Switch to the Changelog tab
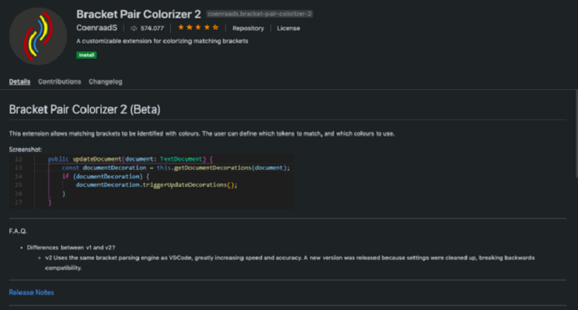 tap(106, 81)
